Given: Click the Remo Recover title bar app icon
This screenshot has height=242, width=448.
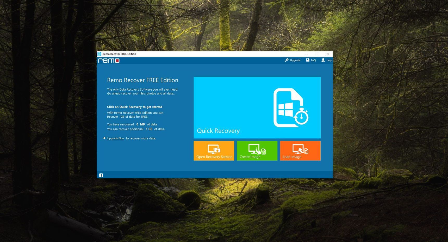Looking at the screenshot, I should (99, 54).
